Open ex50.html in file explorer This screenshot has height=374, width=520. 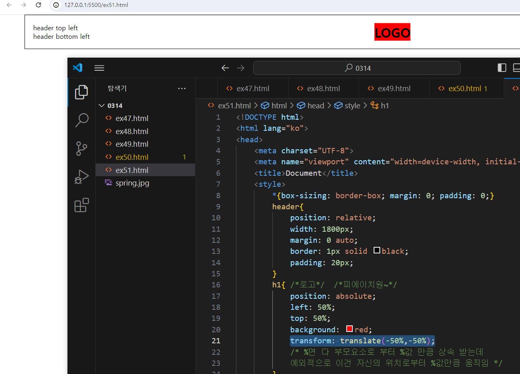pos(145,157)
